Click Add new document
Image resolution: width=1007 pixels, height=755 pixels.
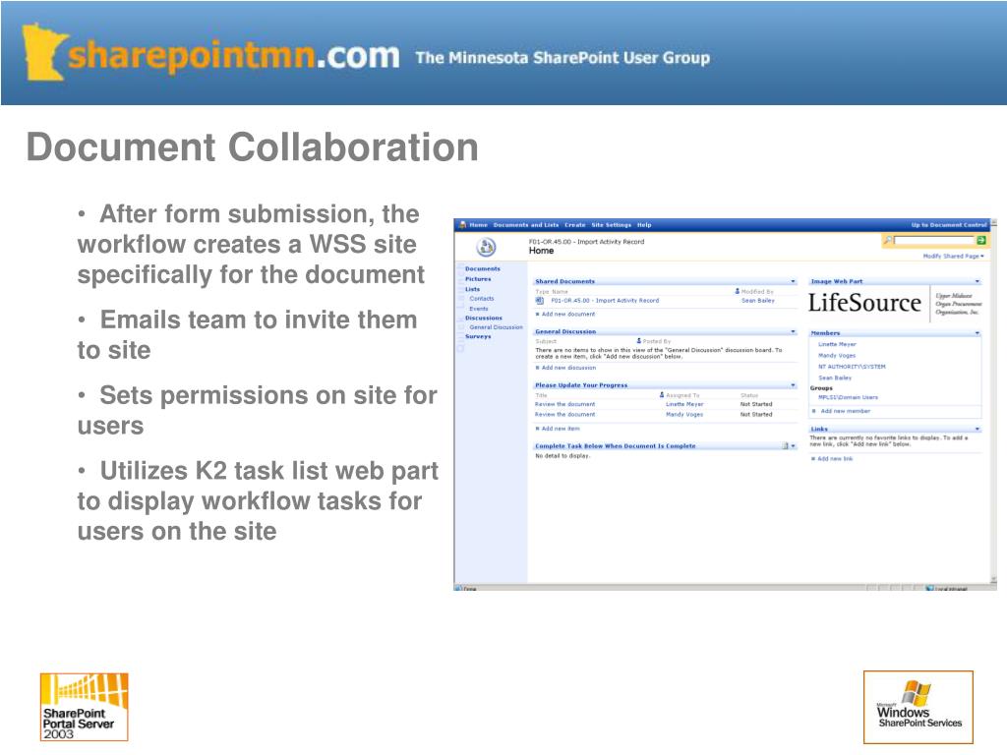click(x=568, y=314)
